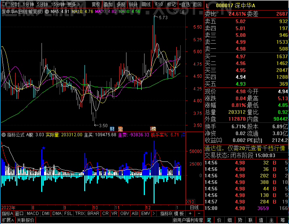The width and height of the screenshot is (289, 224).
Task: Click the 000017 深中华A stock title
Action: click(236, 5)
